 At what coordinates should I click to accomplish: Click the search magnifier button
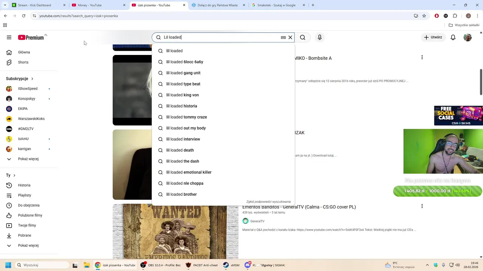click(x=303, y=37)
